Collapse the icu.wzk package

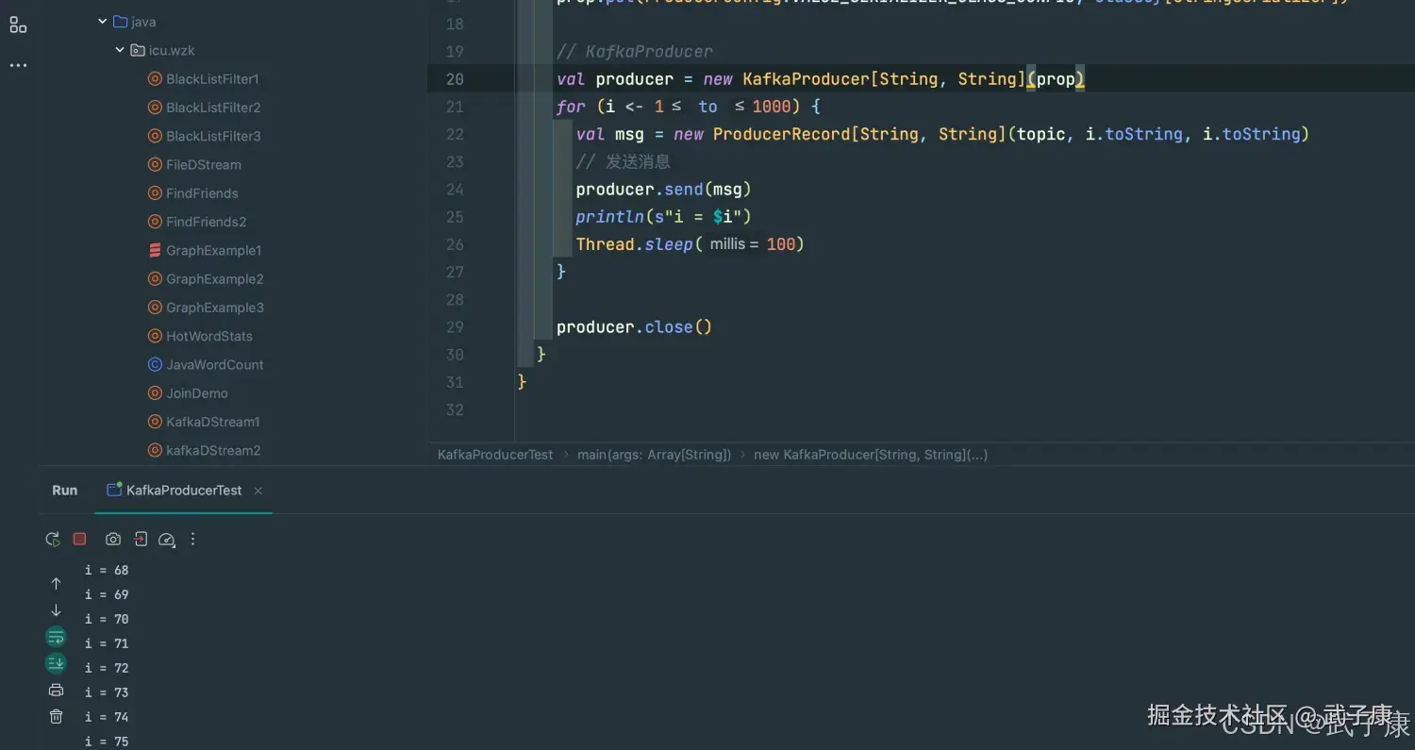coord(120,50)
